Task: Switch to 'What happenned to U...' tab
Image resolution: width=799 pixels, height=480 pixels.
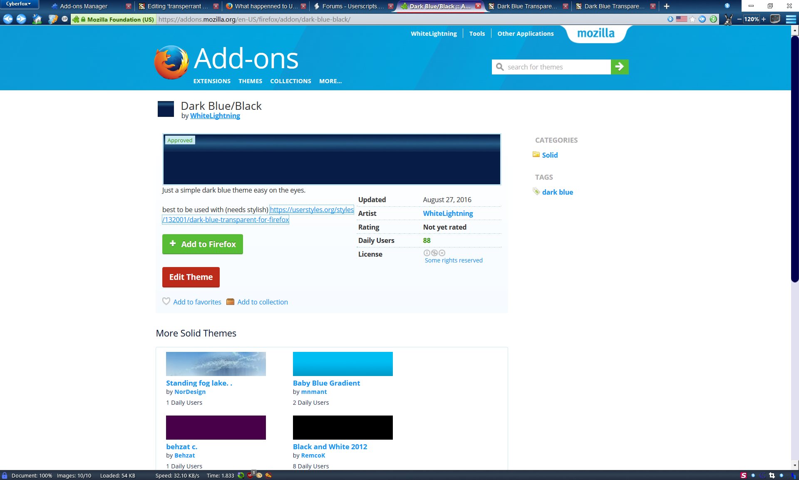Action: tap(266, 6)
